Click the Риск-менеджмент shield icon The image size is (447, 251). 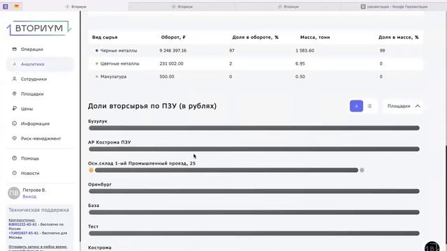14,138
